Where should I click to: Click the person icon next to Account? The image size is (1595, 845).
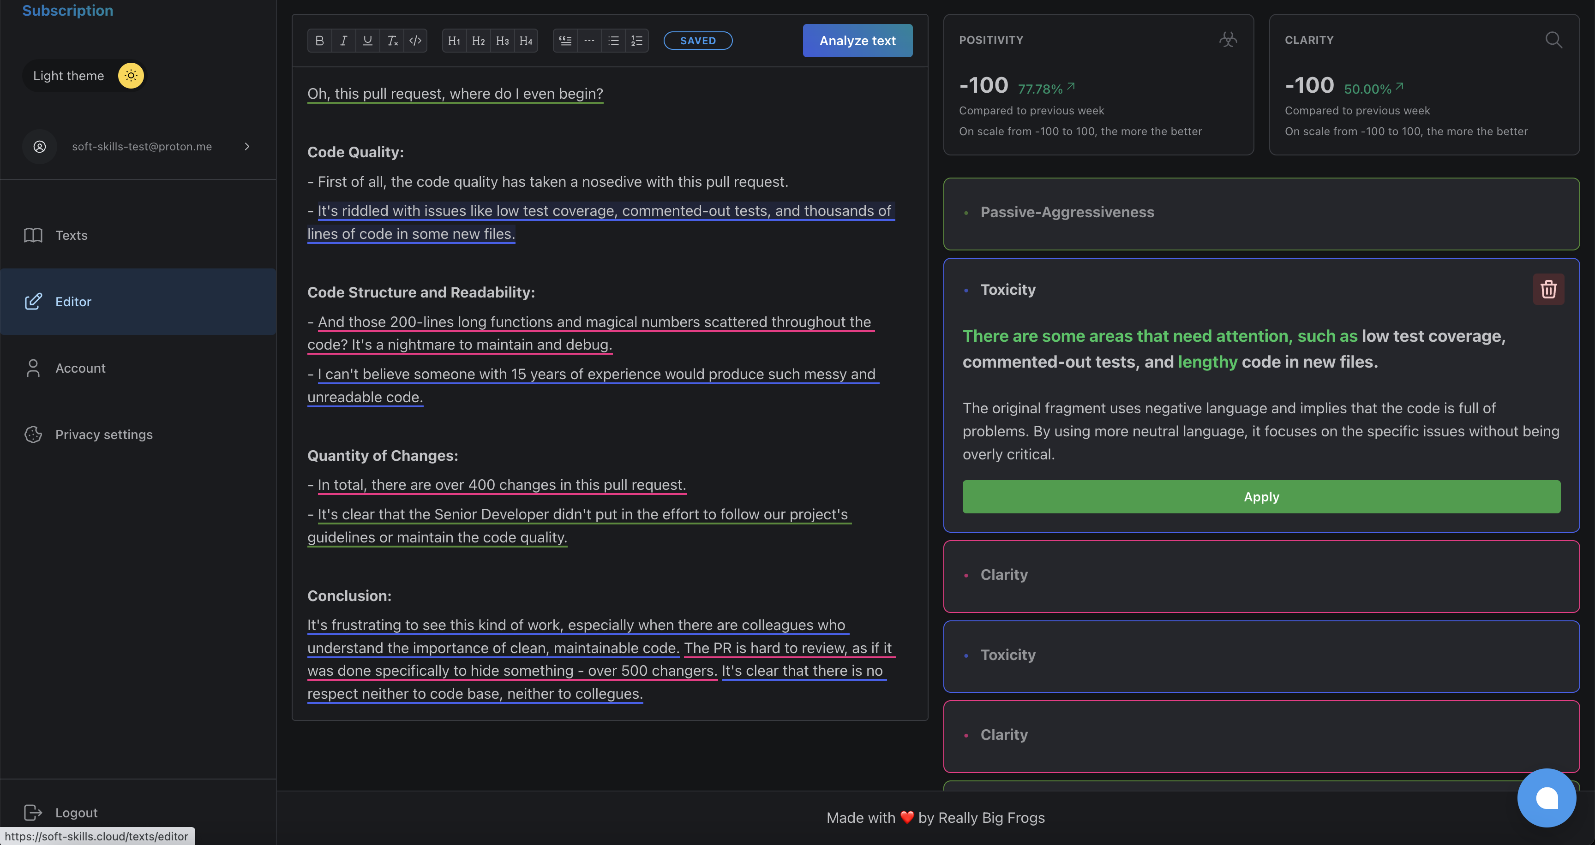[x=33, y=368]
